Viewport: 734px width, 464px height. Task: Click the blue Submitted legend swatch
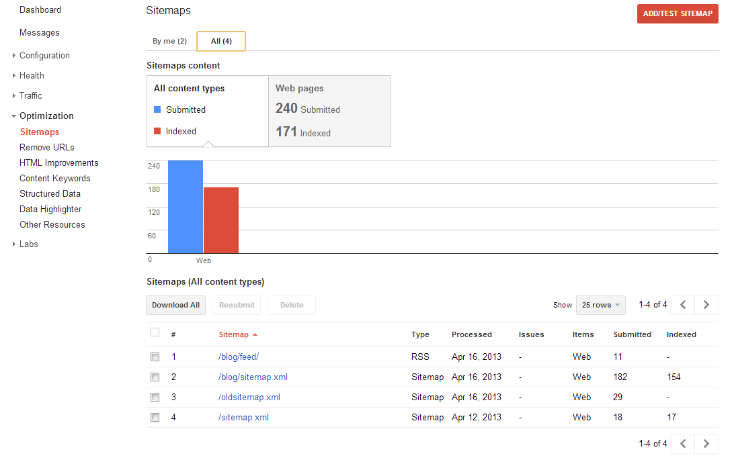tap(157, 109)
